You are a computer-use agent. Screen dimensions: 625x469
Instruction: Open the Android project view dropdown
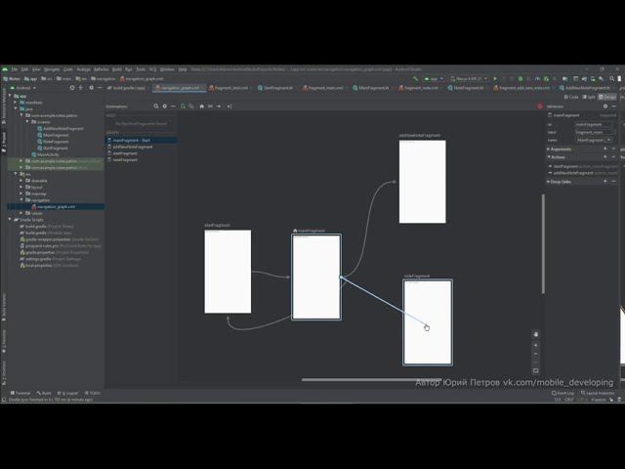click(x=23, y=88)
